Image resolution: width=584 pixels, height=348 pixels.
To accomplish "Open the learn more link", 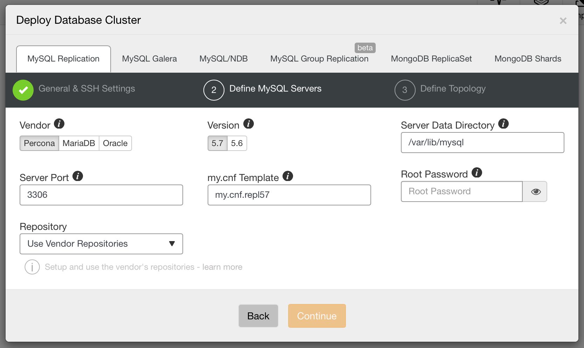I will 222,267.
